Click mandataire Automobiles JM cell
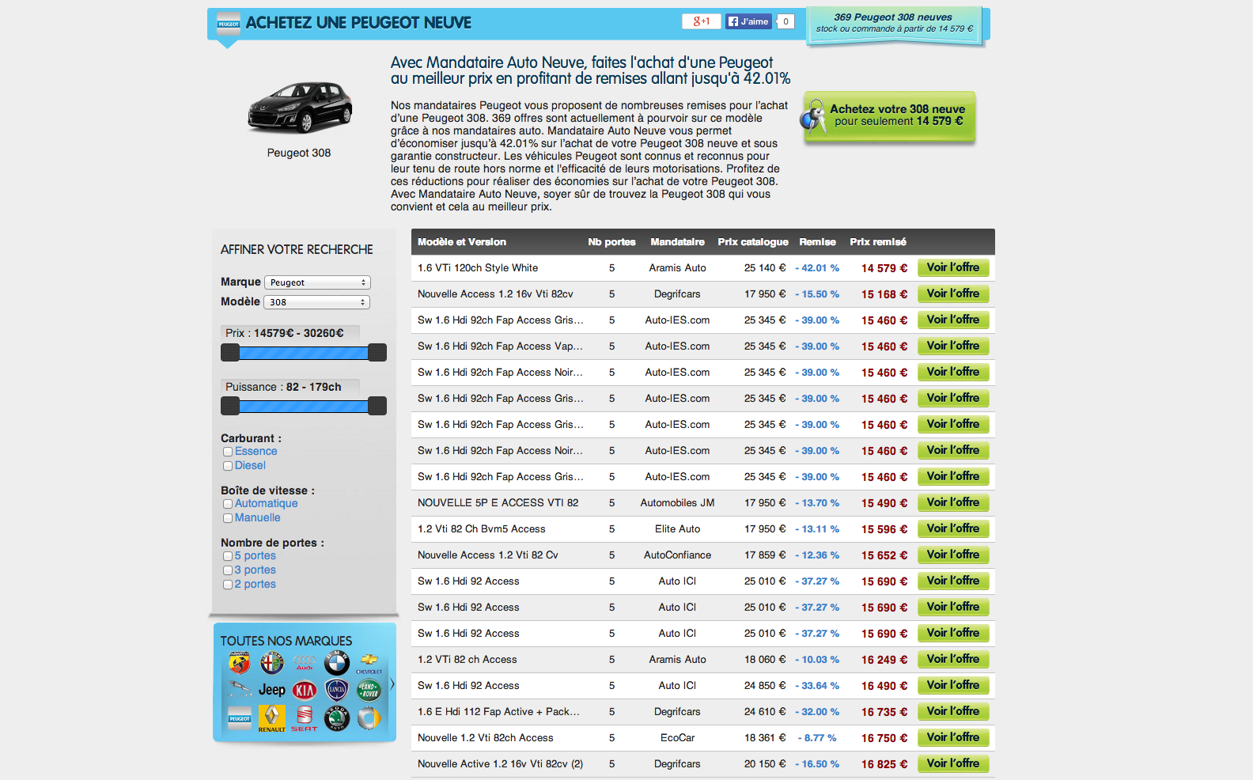 click(x=677, y=502)
